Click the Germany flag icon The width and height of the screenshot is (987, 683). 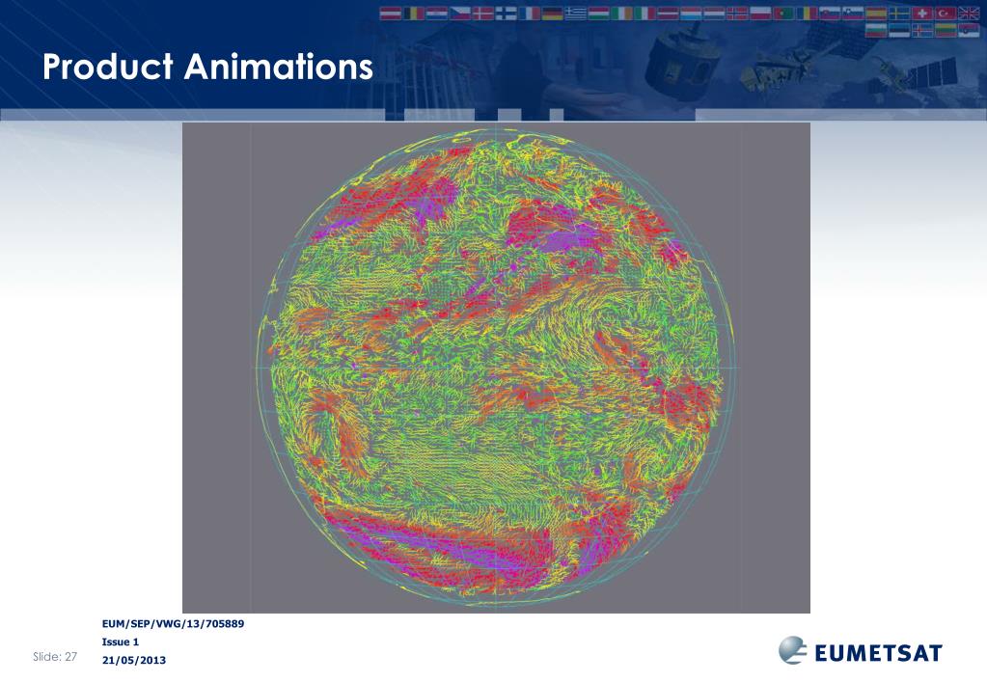(552, 14)
